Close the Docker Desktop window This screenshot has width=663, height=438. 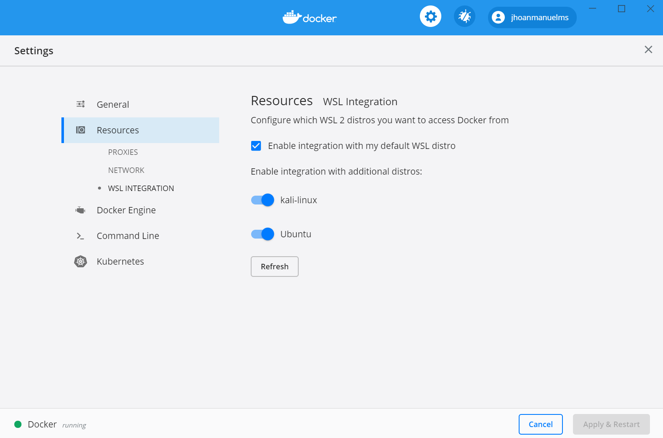(650, 8)
